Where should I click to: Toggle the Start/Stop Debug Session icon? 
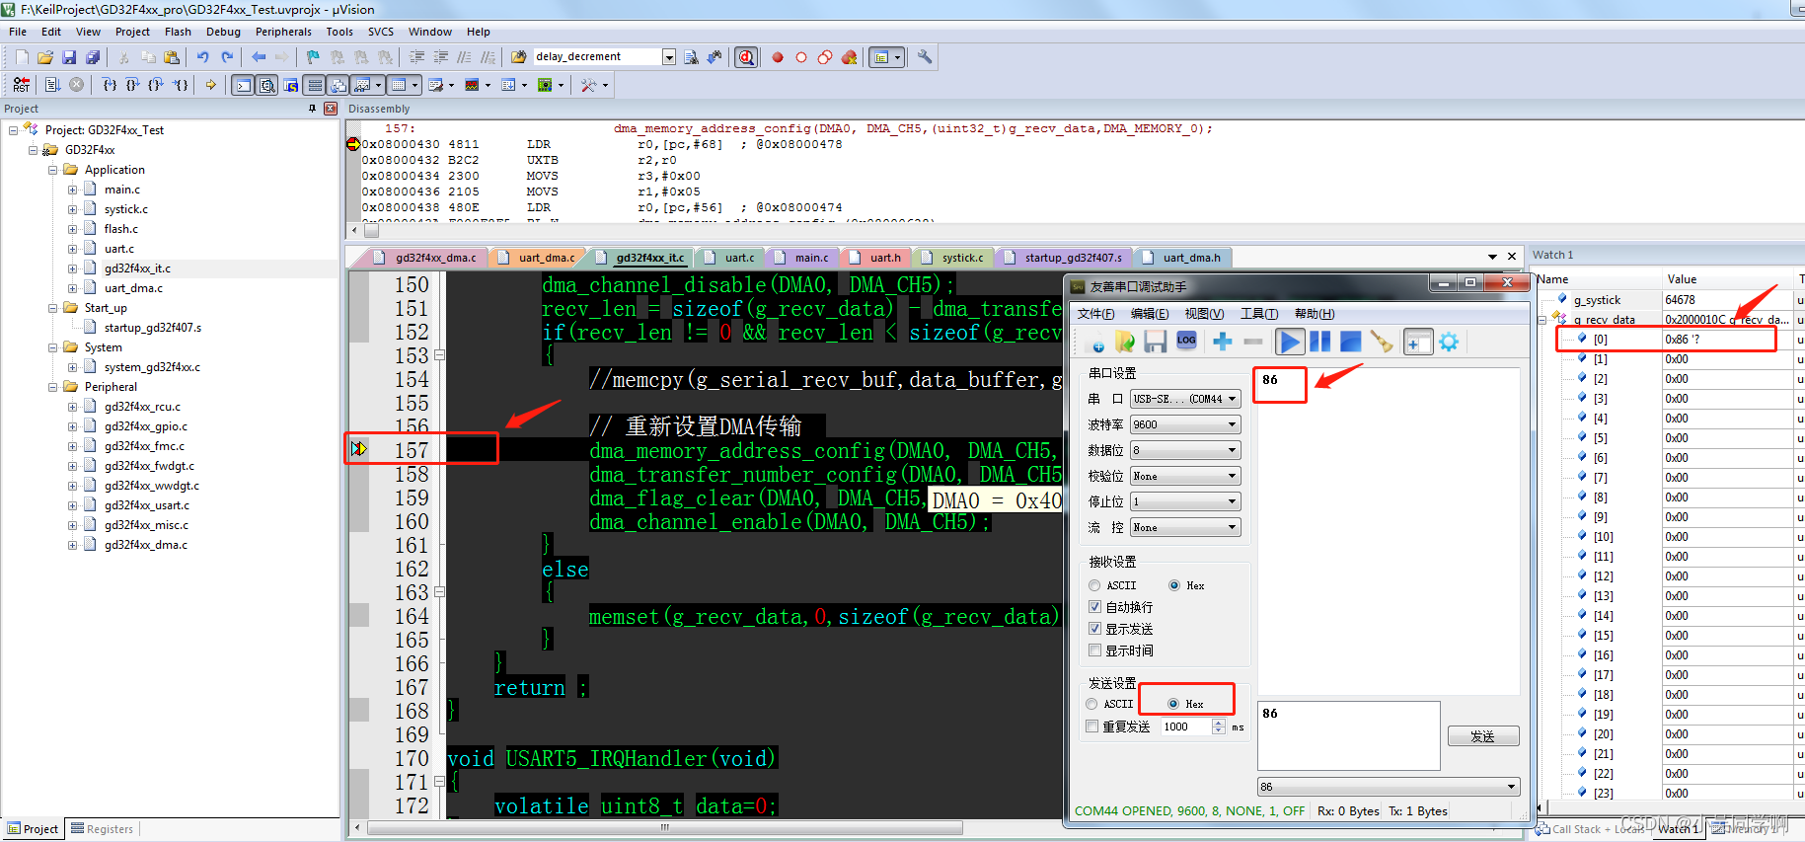point(747,57)
